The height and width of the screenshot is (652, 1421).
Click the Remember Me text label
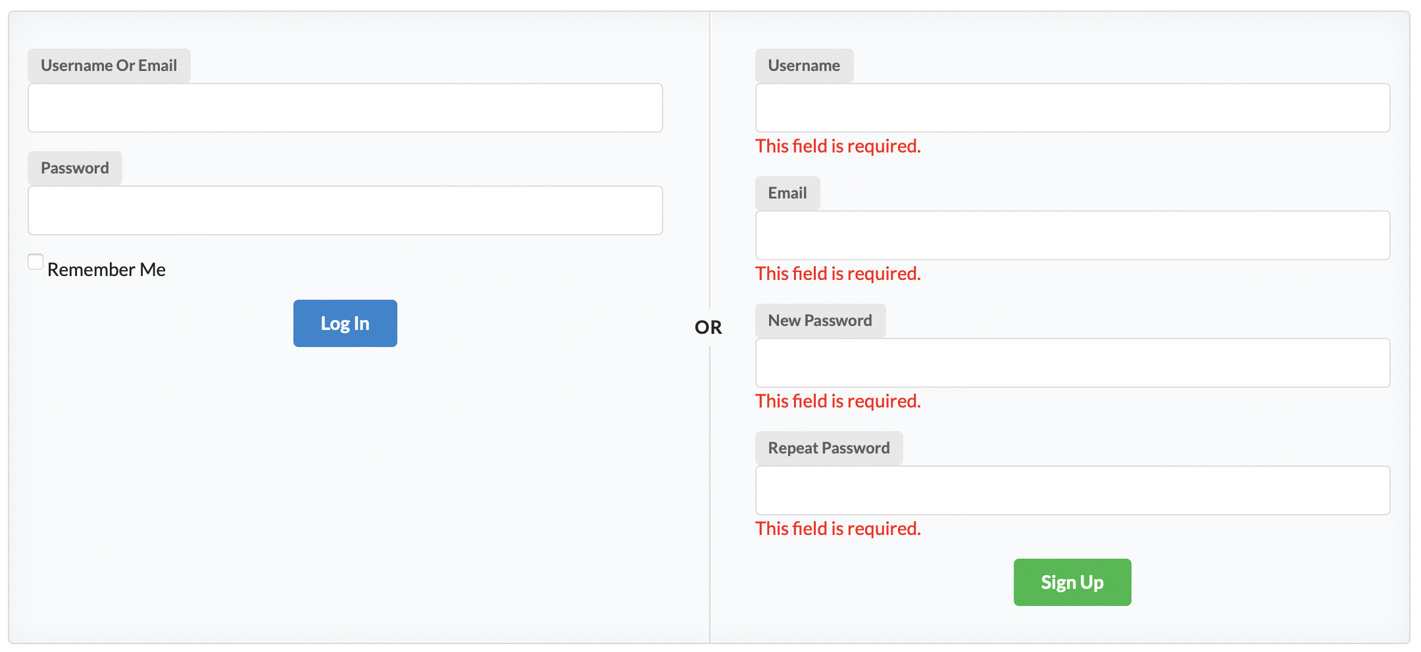coord(105,269)
